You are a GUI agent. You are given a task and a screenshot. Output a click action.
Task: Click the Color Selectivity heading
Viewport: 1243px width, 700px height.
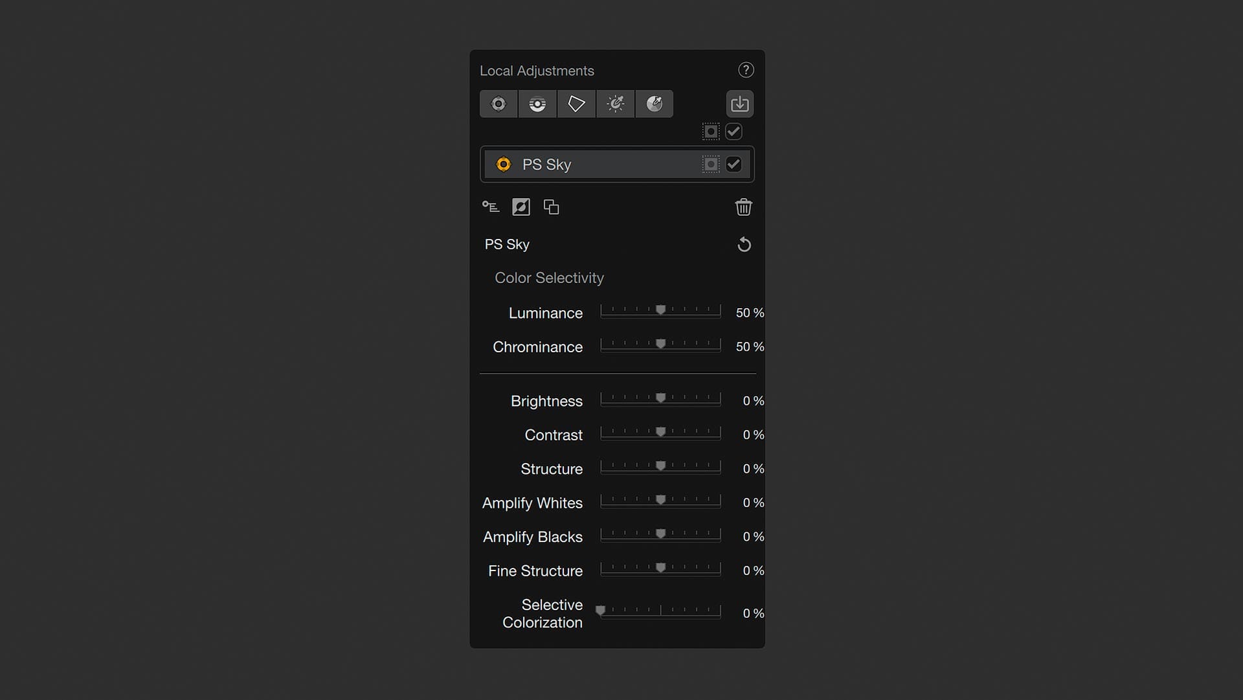[x=549, y=278]
